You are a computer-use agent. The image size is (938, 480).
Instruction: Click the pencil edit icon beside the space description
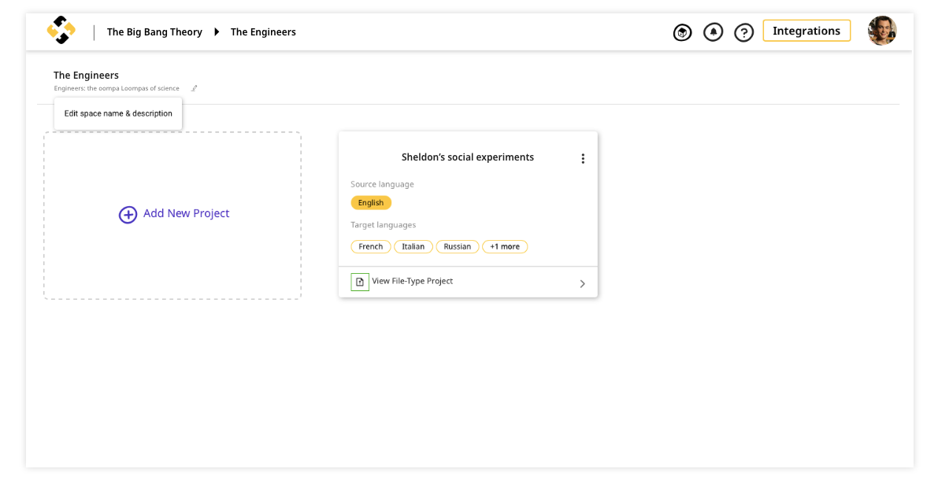tap(195, 88)
